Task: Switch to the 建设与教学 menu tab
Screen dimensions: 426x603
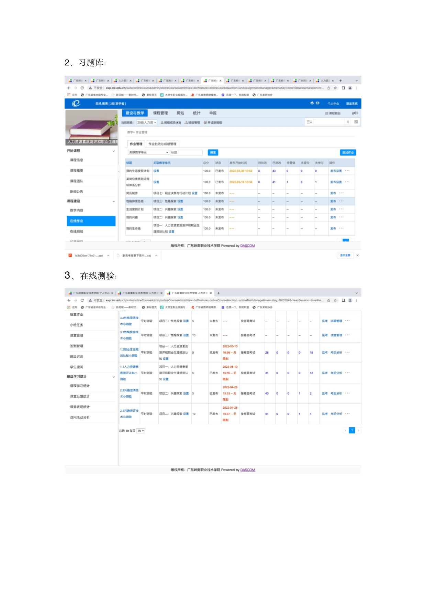Action: coord(135,113)
